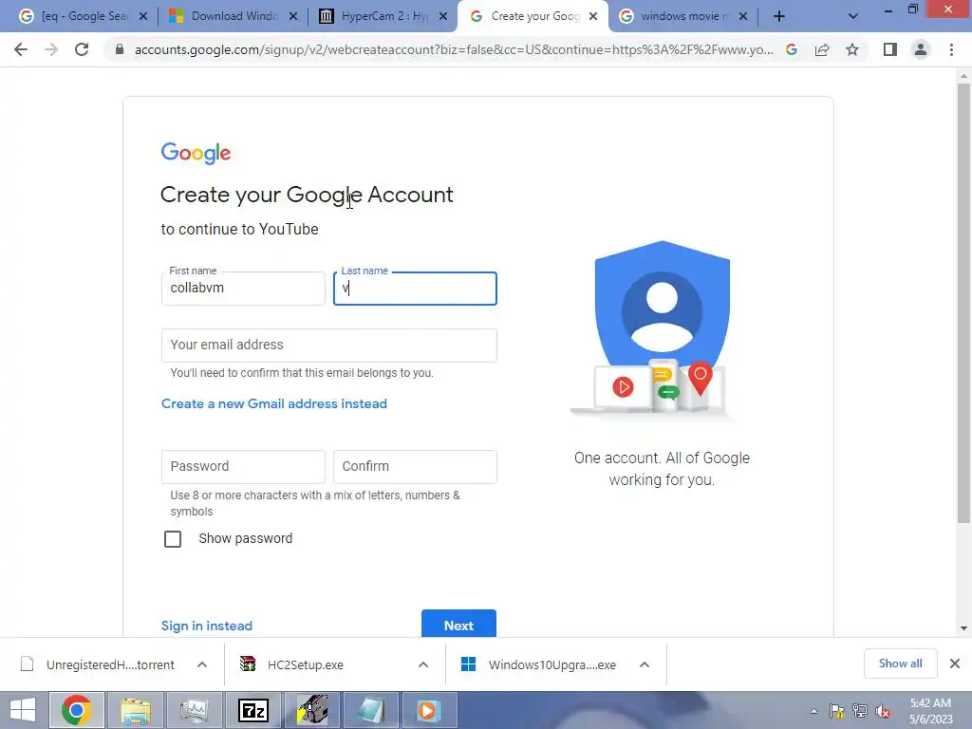Close the Download Windows tab

click(x=293, y=16)
